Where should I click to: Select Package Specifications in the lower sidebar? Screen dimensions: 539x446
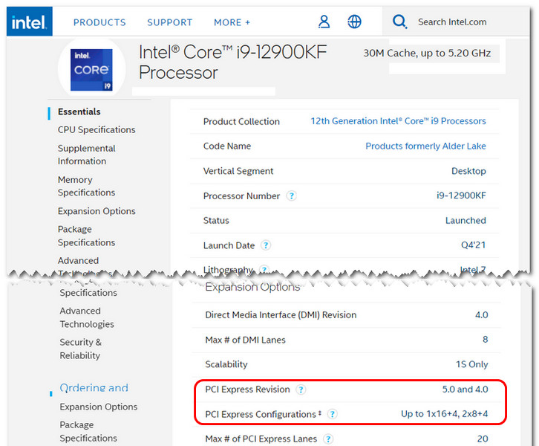[88, 431]
